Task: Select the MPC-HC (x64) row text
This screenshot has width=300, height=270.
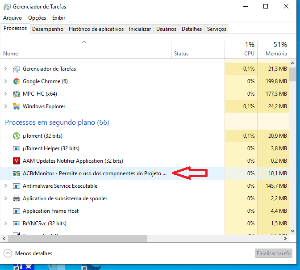Action: click(x=40, y=94)
